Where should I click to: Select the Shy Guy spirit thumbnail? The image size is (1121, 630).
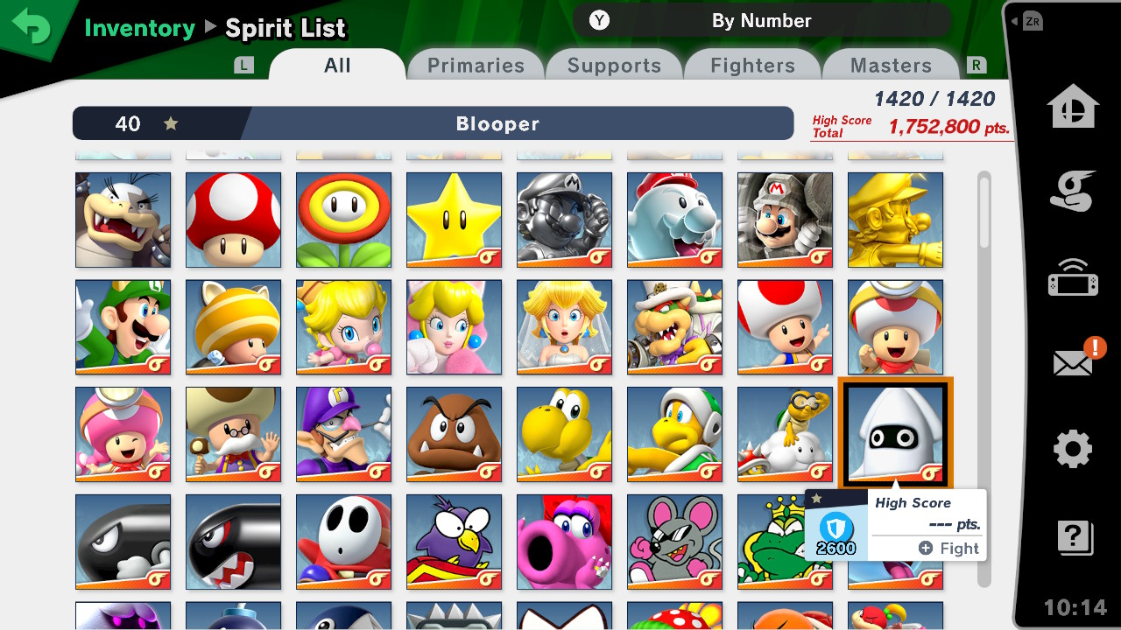[343, 542]
